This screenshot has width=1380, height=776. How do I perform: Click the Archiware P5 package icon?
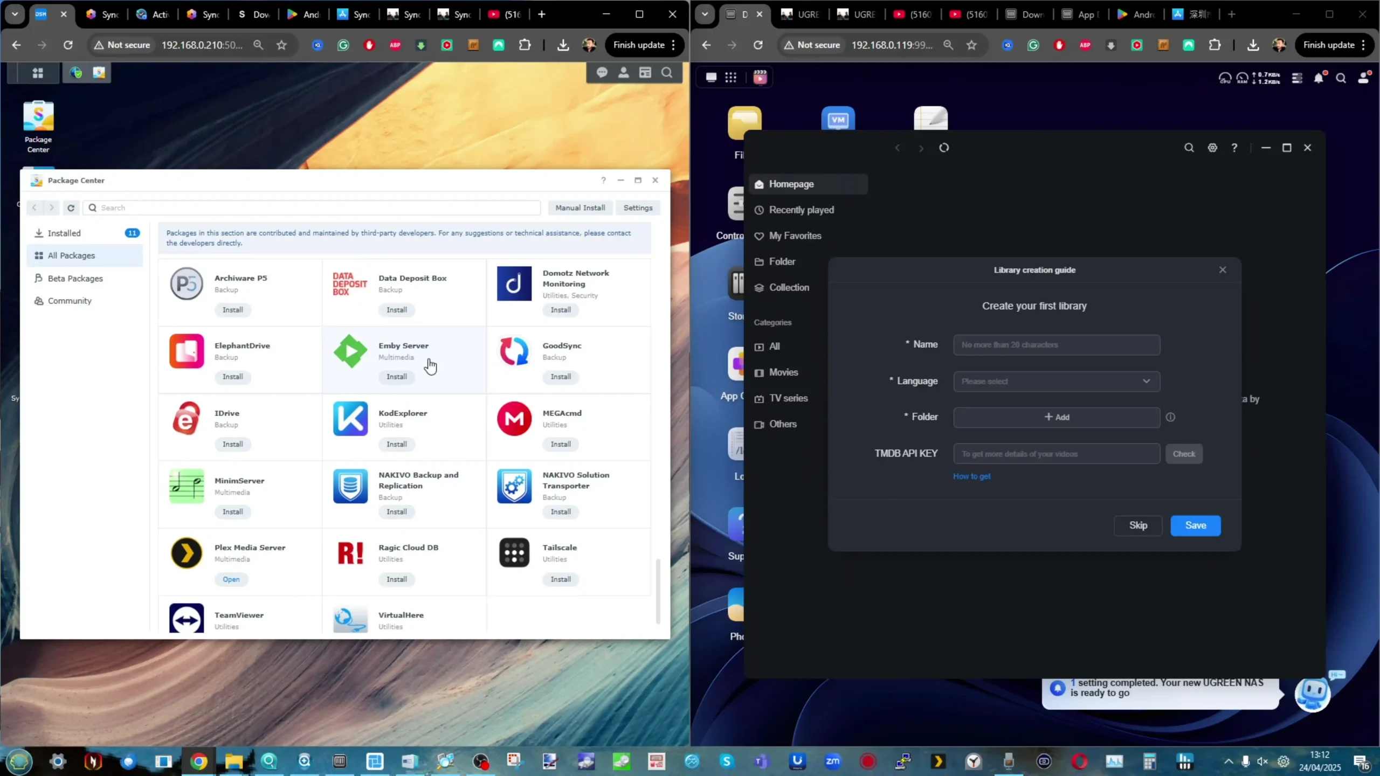187,284
